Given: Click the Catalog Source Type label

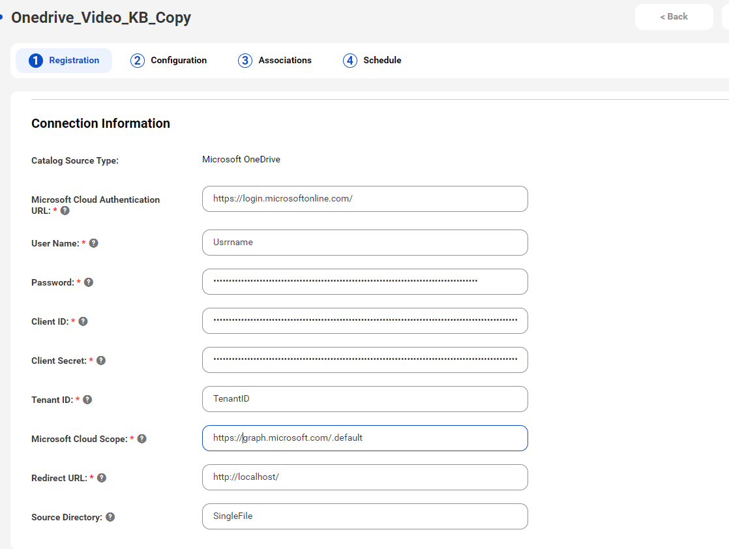Looking at the screenshot, I should pyautogui.click(x=75, y=160).
